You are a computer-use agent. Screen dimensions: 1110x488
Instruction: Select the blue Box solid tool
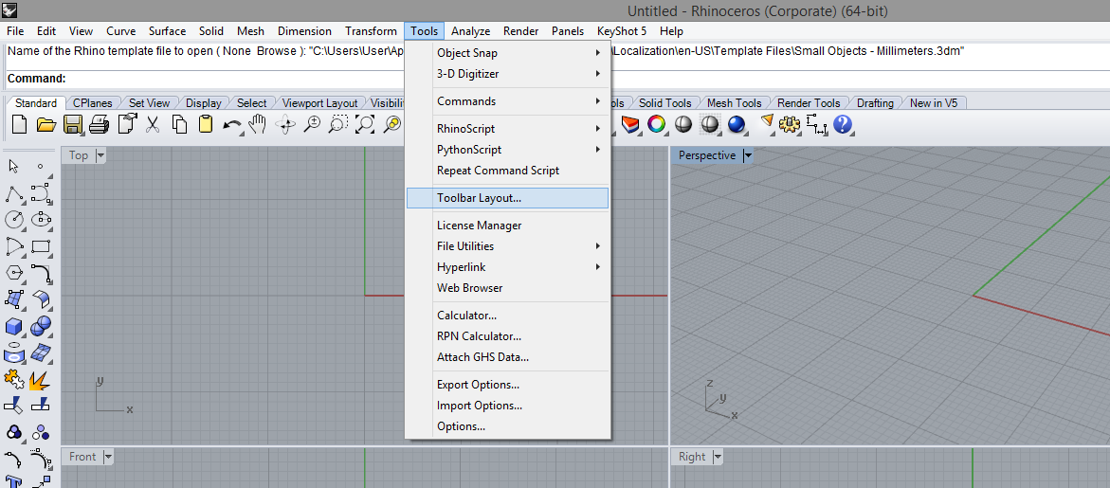click(x=13, y=326)
